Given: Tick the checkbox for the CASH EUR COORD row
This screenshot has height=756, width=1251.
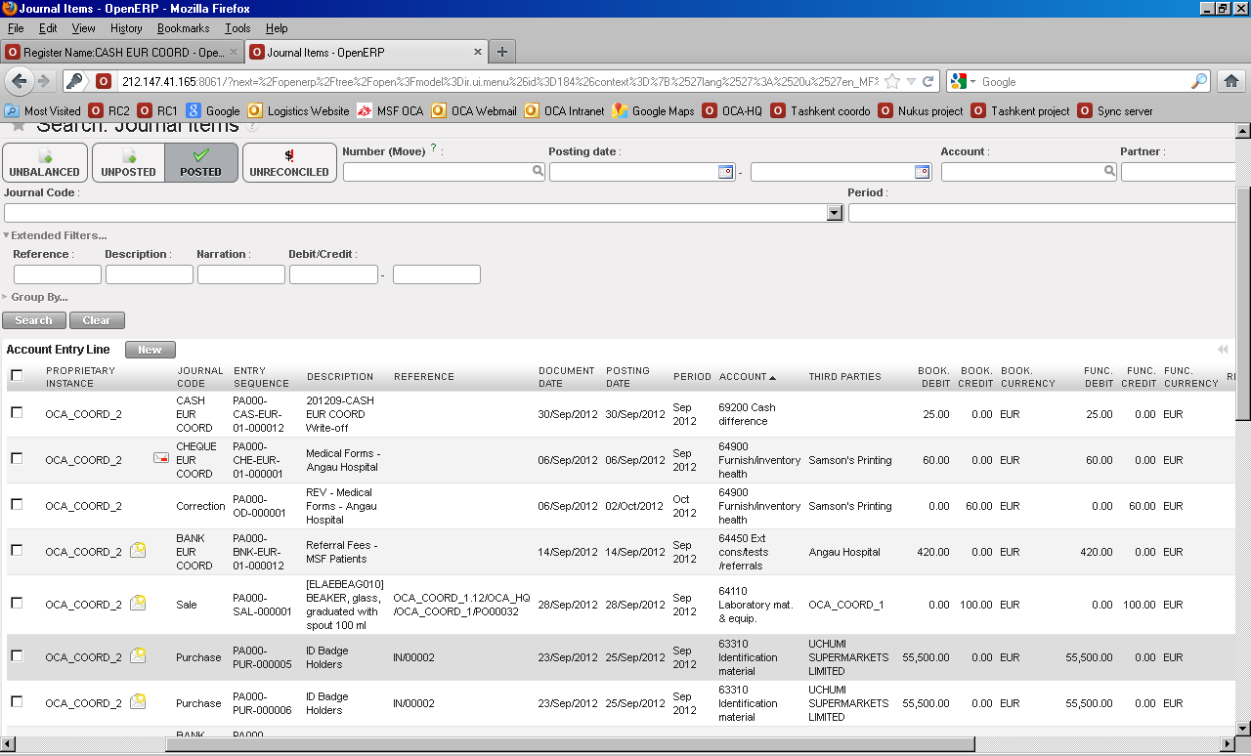Looking at the screenshot, I should 17,413.
